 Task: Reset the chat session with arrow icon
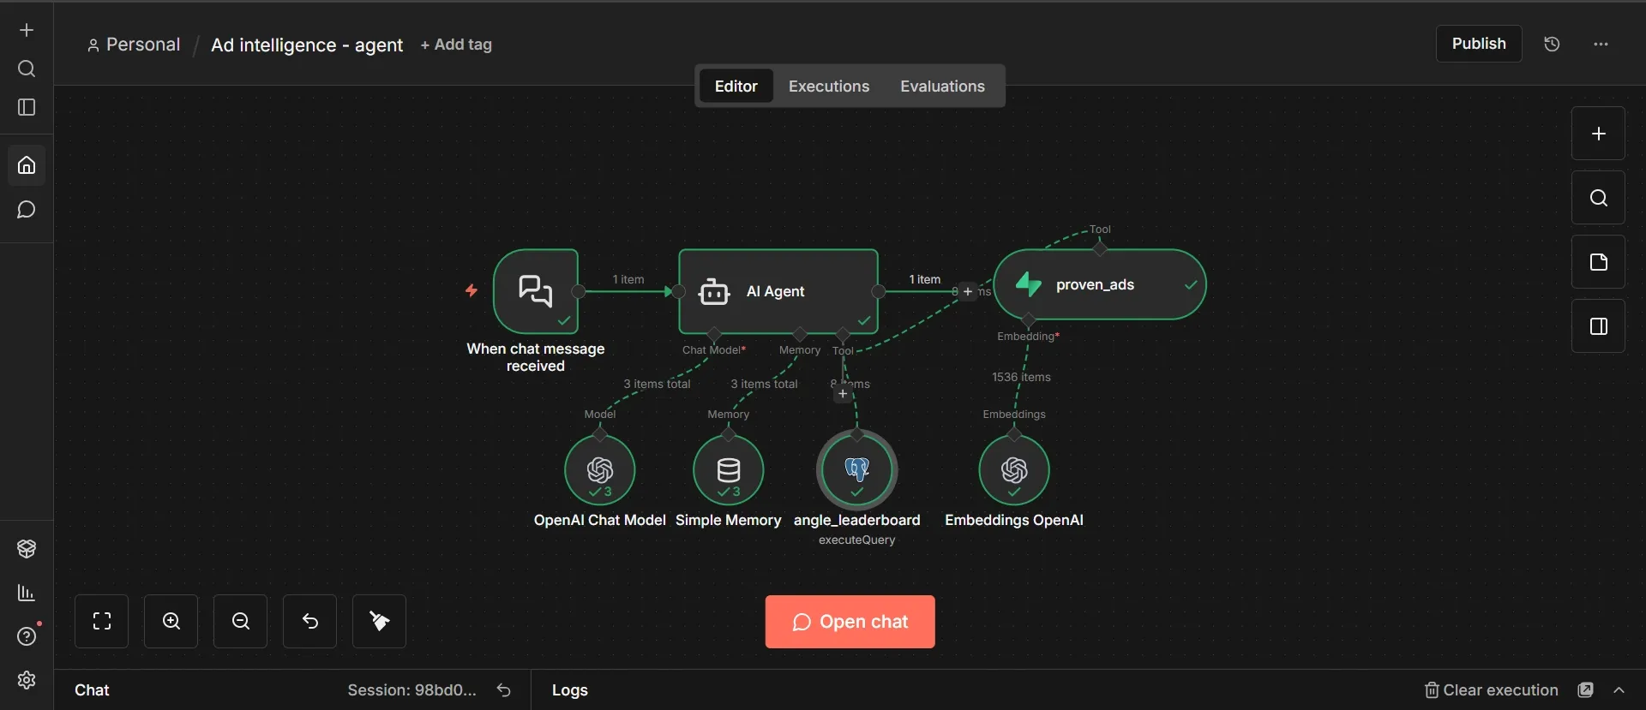point(504,690)
